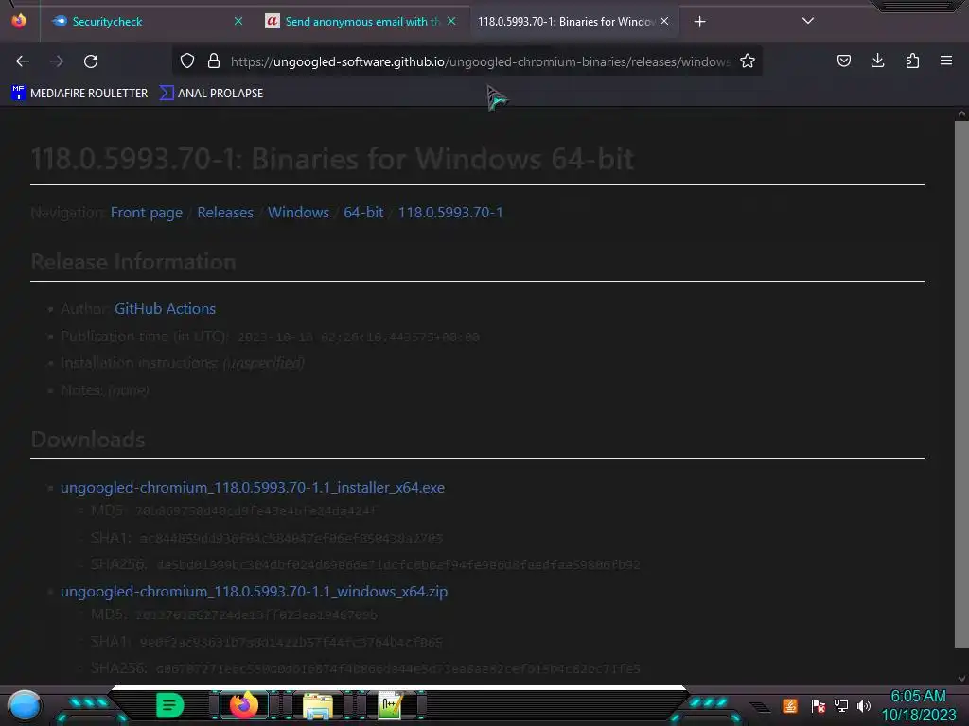
Task: Open the Firefox application menu
Action: click(x=946, y=61)
